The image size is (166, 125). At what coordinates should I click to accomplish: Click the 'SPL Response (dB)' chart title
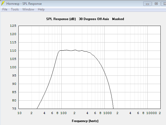(x=61, y=19)
